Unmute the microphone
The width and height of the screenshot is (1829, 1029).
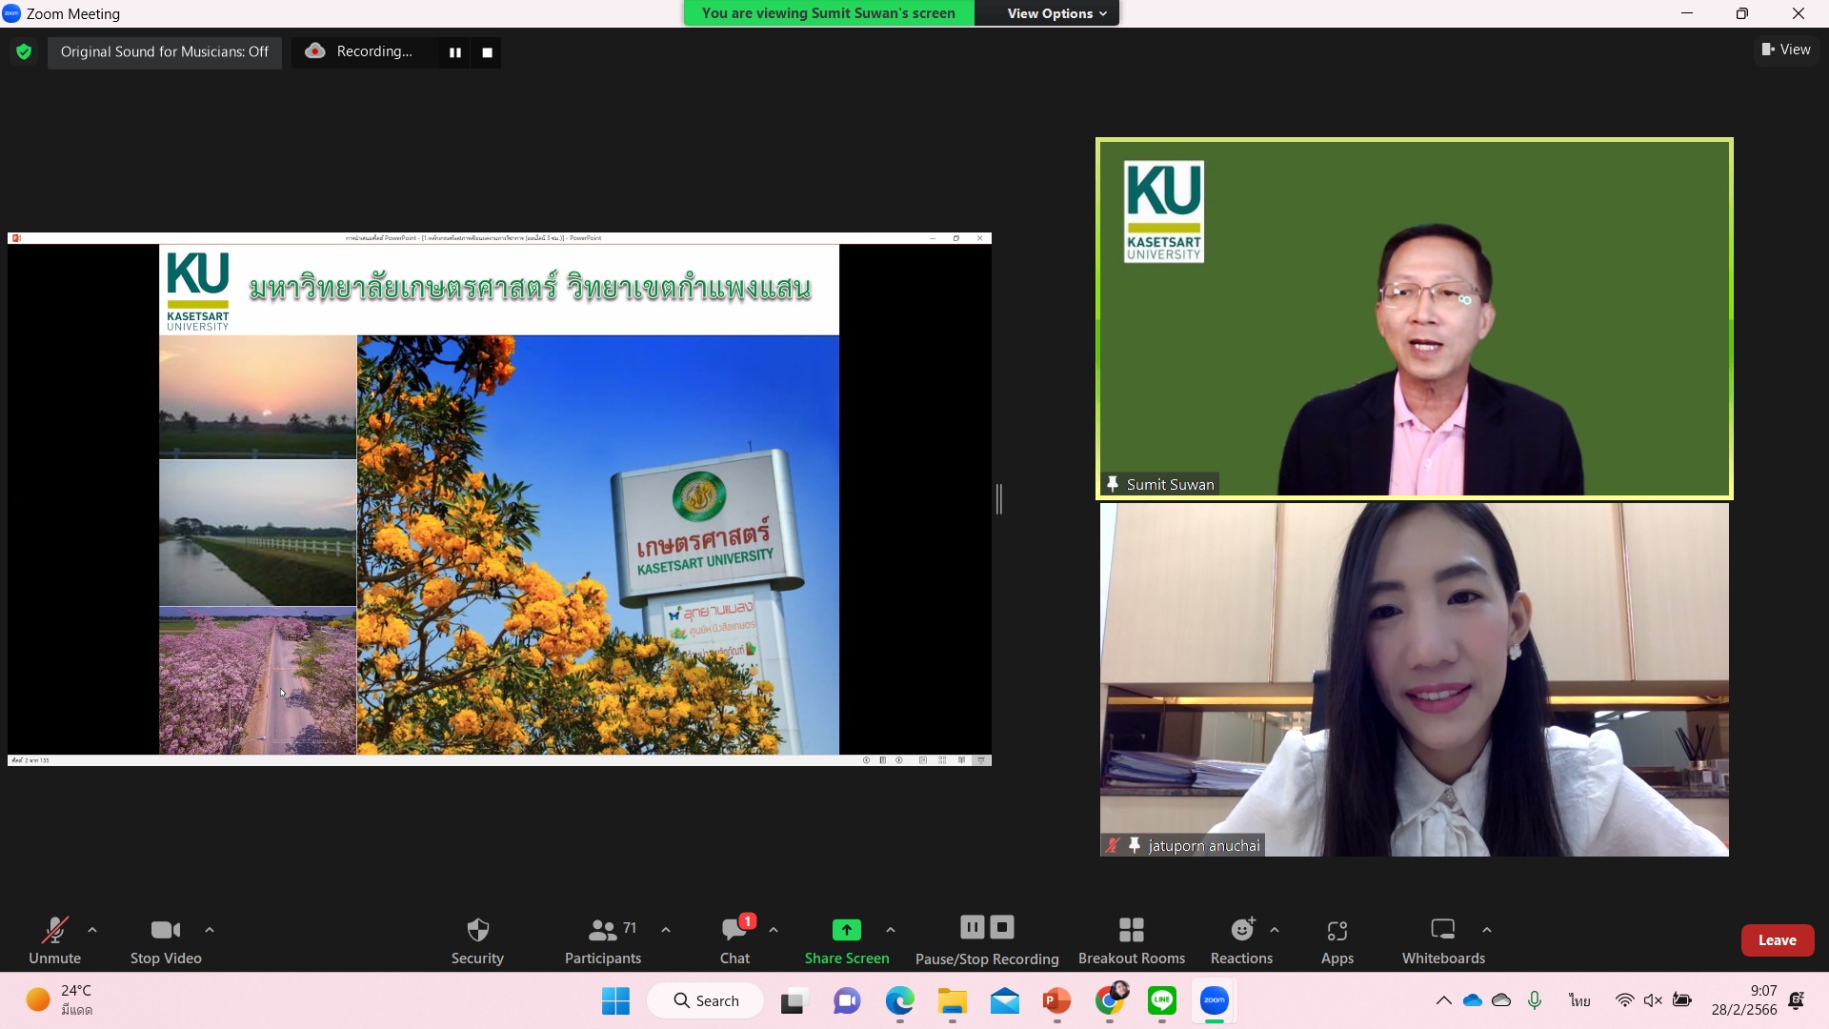pyautogui.click(x=54, y=939)
